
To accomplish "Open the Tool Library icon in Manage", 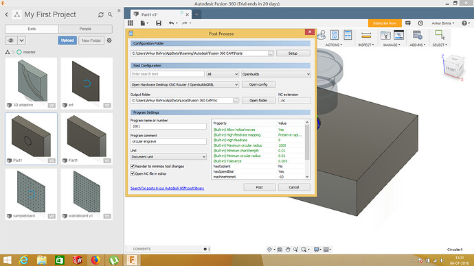I will pyautogui.click(x=385, y=35).
